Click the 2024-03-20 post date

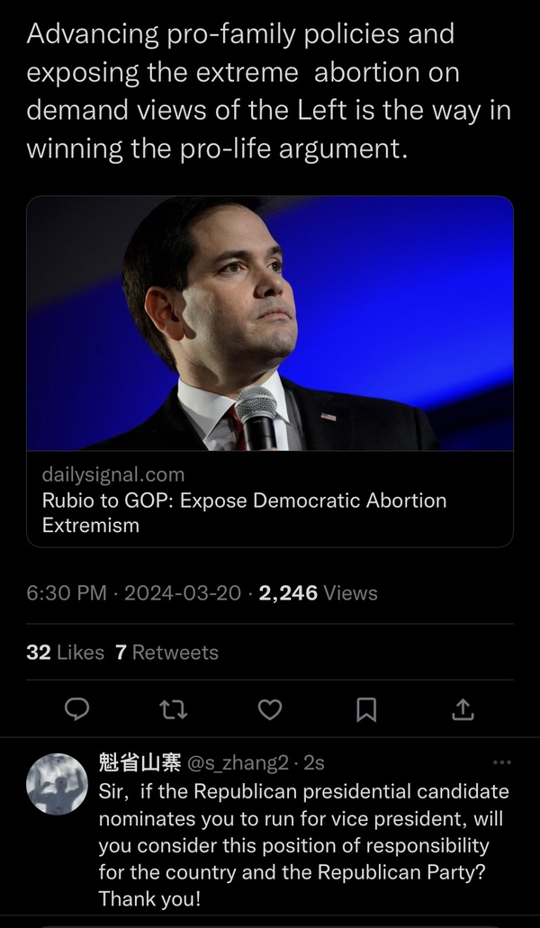click(183, 593)
